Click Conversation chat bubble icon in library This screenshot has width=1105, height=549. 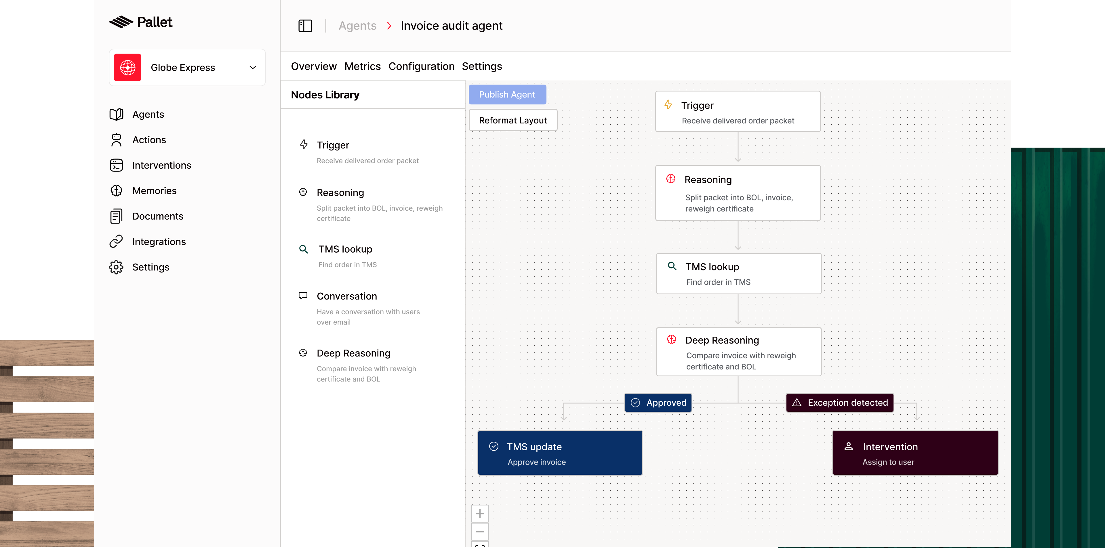pos(303,296)
